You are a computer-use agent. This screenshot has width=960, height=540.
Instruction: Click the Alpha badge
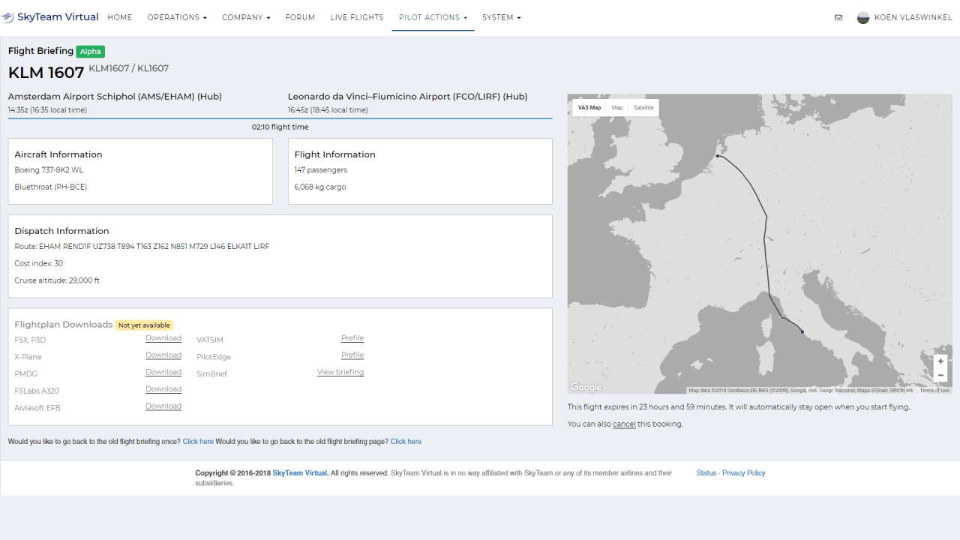click(x=91, y=52)
